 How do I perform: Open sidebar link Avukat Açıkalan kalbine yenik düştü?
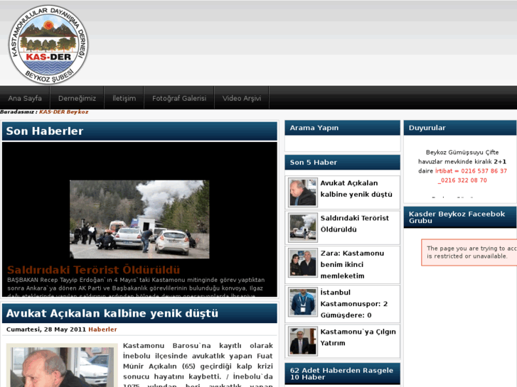[x=356, y=189]
